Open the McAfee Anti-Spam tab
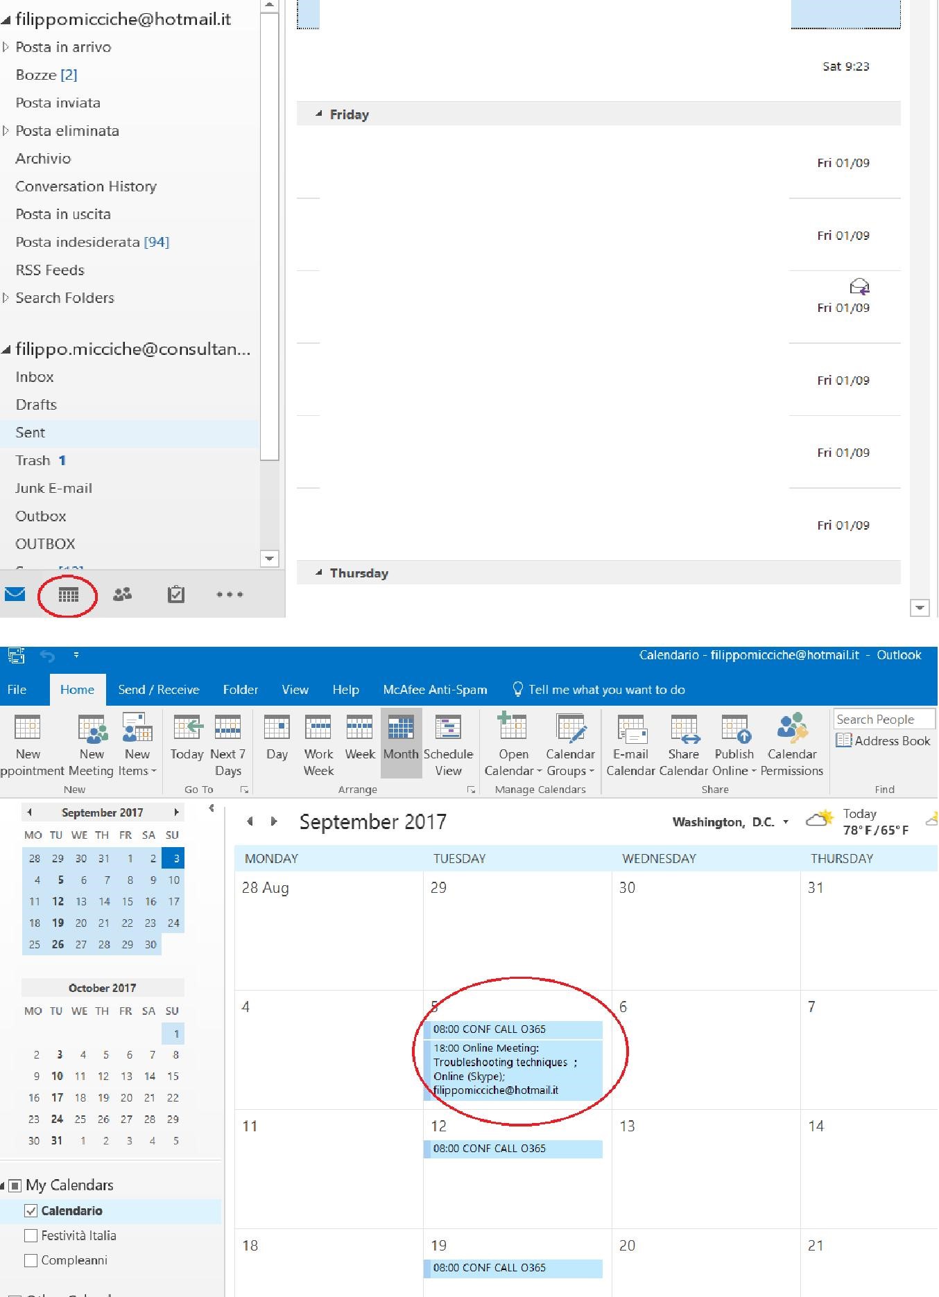 [x=435, y=690]
